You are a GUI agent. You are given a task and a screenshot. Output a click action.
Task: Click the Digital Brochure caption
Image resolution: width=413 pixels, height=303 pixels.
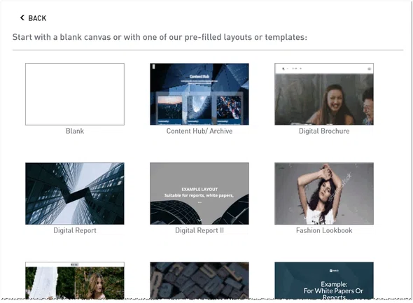click(x=324, y=131)
